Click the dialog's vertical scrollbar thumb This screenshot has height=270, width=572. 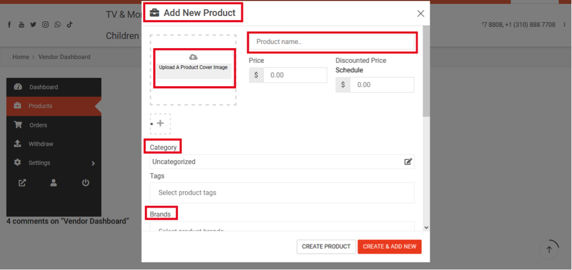tap(426, 71)
